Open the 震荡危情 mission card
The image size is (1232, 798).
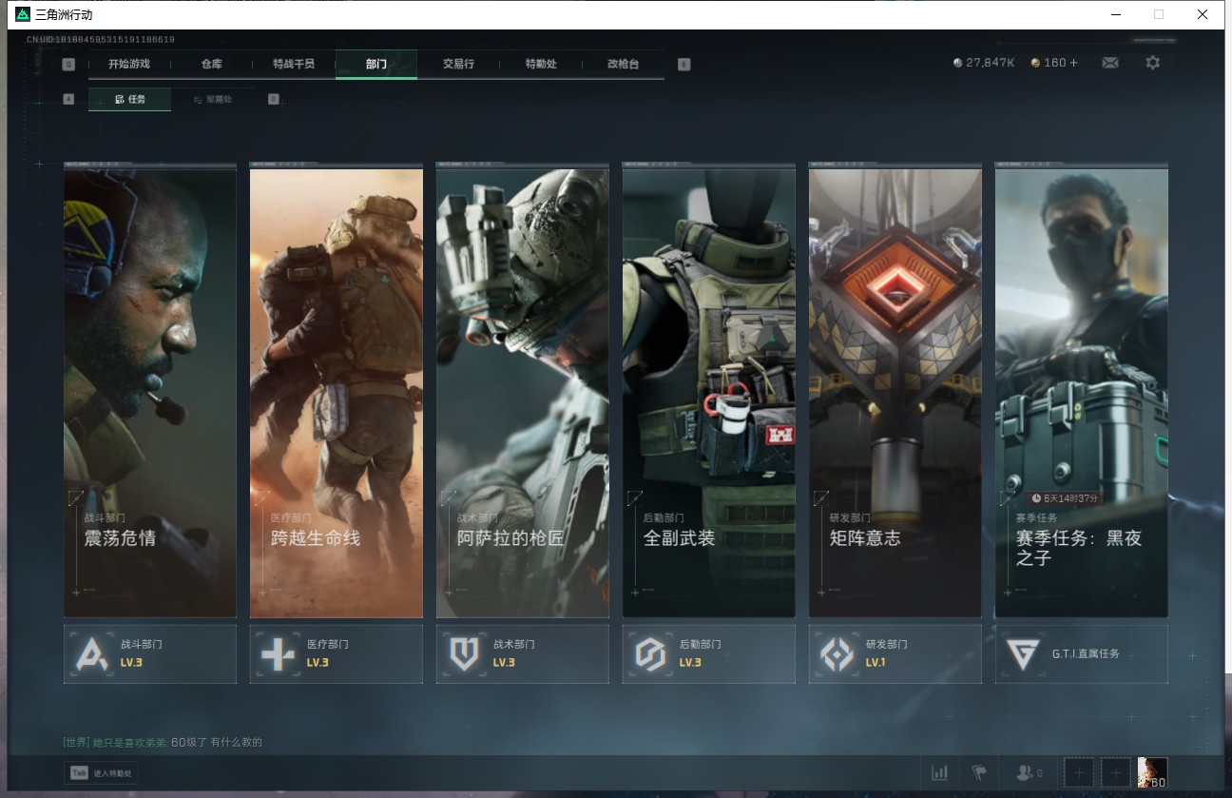tap(150, 390)
